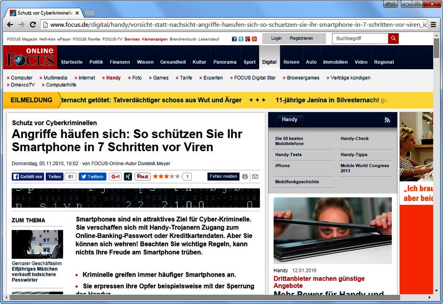The image size is (443, 304).
Task: Open the Digital navigation tab
Action: pos(269,62)
